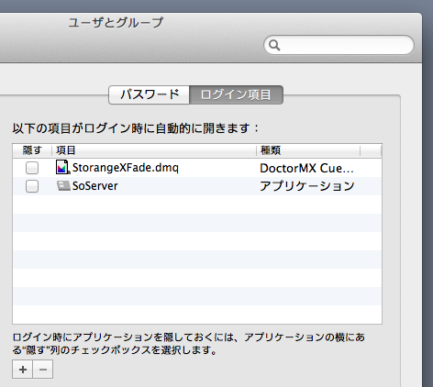Viewport: 433px width, 387px height.
Task: Click the StorangeXFade.dmq file icon
Action: click(x=62, y=167)
